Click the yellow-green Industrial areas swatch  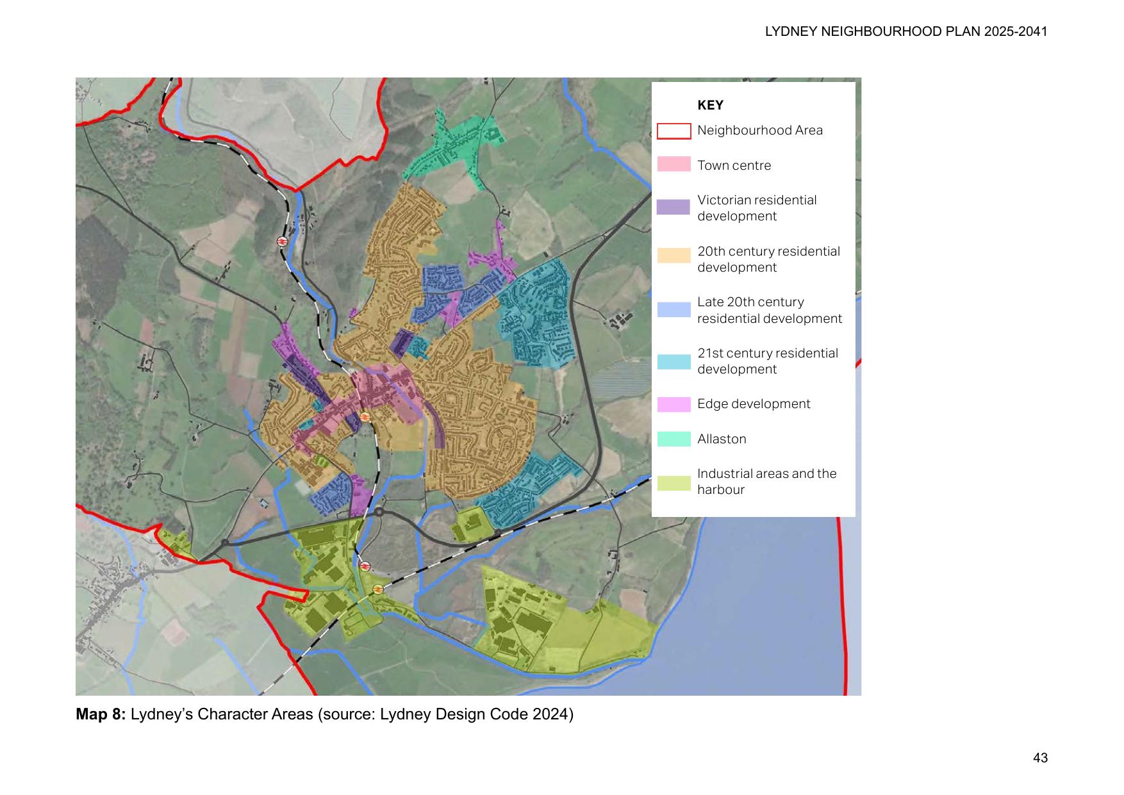tap(674, 483)
